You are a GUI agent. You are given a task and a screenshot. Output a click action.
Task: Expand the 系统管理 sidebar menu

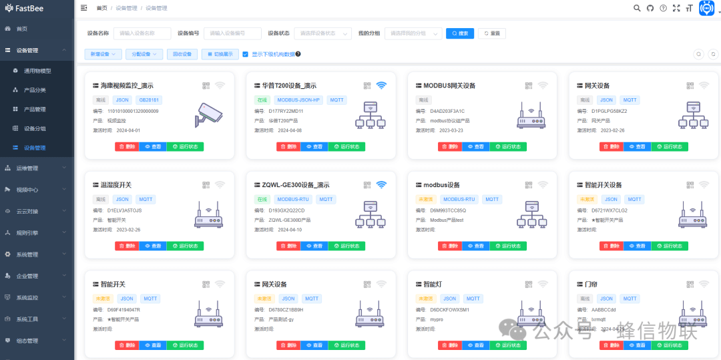(37, 254)
